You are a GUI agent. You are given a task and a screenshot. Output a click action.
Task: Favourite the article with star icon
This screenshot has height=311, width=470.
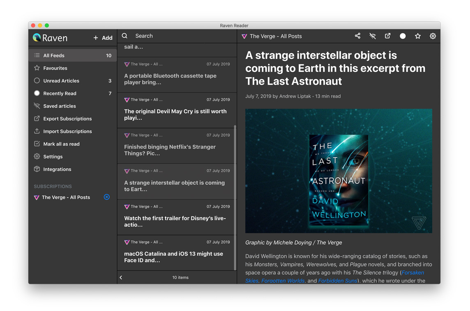coord(417,36)
